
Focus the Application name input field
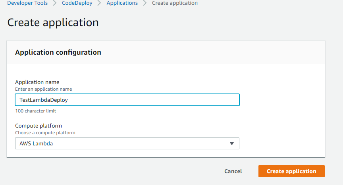pyautogui.click(x=127, y=100)
